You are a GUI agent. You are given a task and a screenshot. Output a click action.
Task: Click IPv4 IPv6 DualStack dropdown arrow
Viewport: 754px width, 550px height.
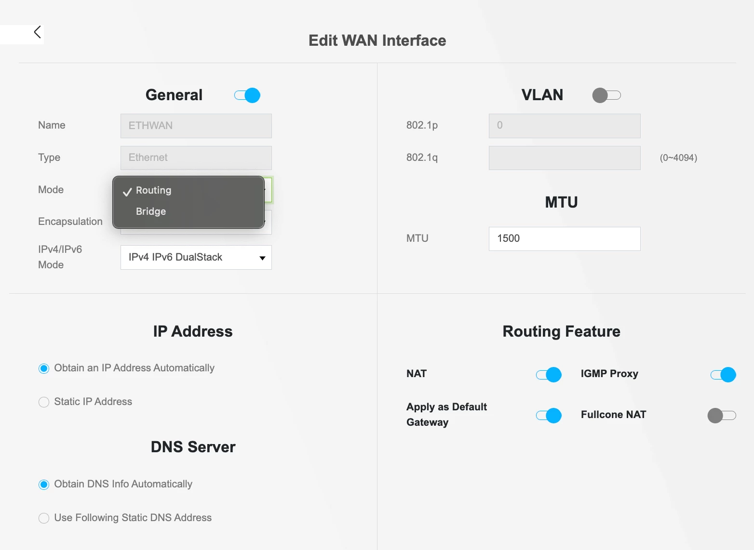(x=262, y=258)
